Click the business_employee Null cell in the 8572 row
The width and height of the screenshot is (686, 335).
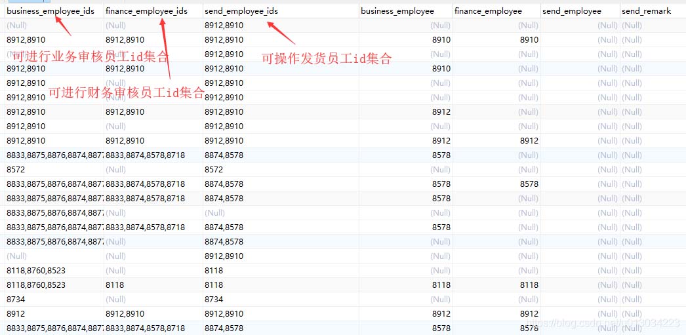click(x=405, y=170)
